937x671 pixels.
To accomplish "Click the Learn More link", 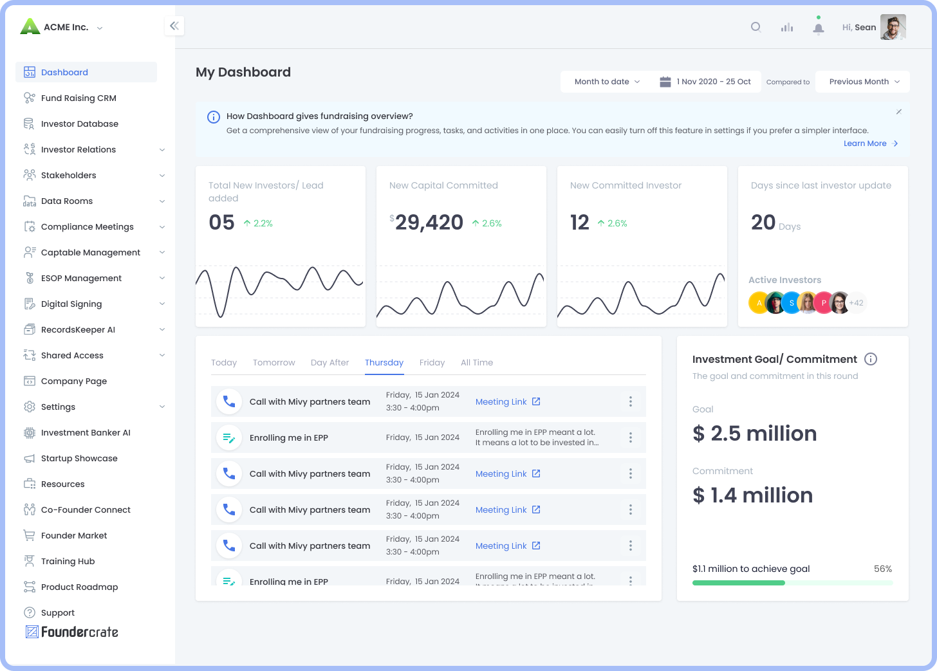I will 871,143.
